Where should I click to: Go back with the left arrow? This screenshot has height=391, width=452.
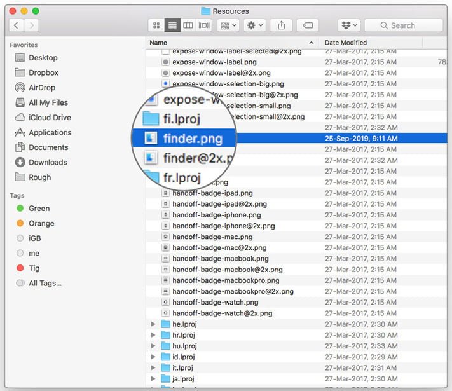point(16,25)
